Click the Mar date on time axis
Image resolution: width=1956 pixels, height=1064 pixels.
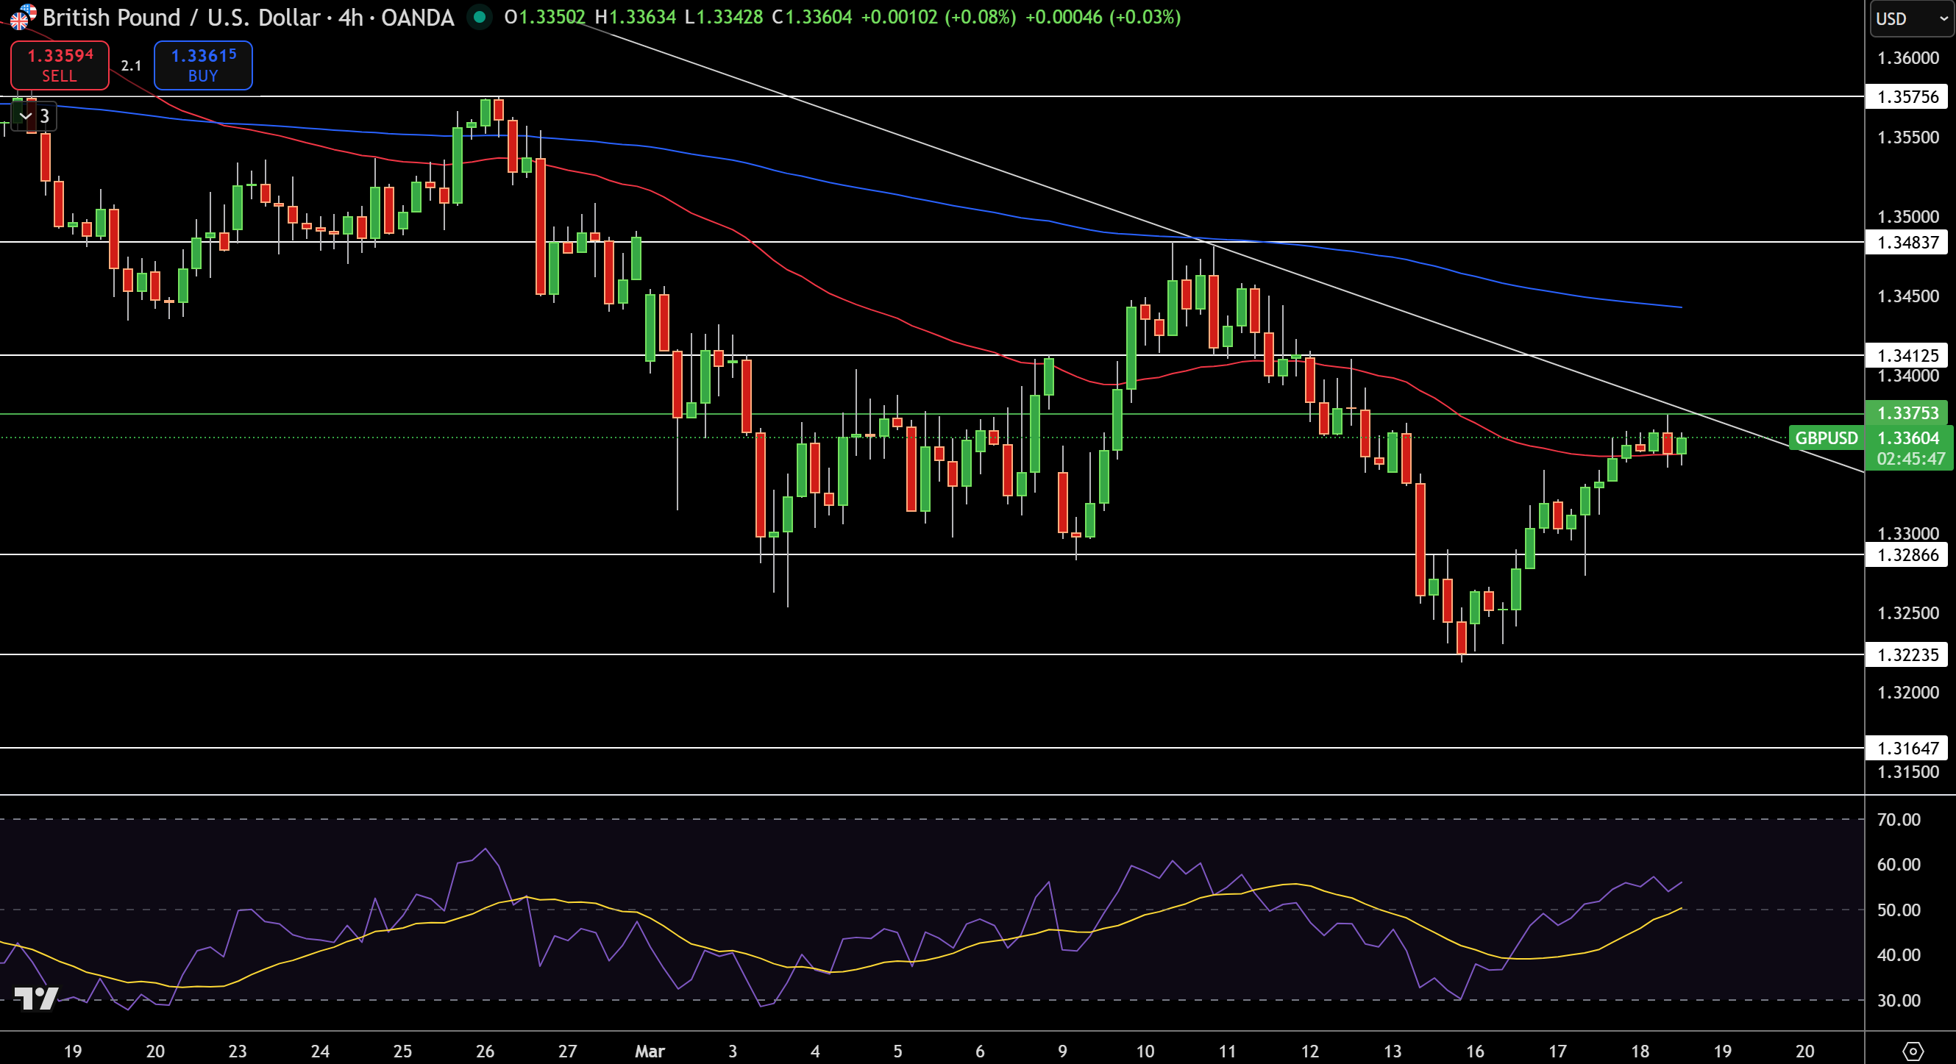pos(650,1051)
